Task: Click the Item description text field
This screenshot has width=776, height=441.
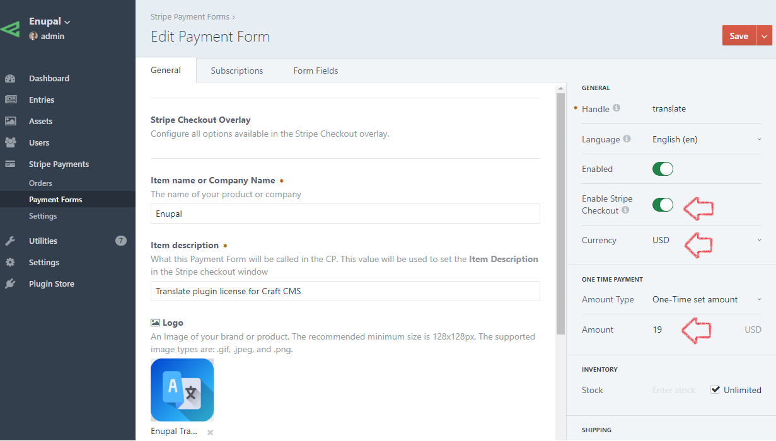Action: pos(345,291)
